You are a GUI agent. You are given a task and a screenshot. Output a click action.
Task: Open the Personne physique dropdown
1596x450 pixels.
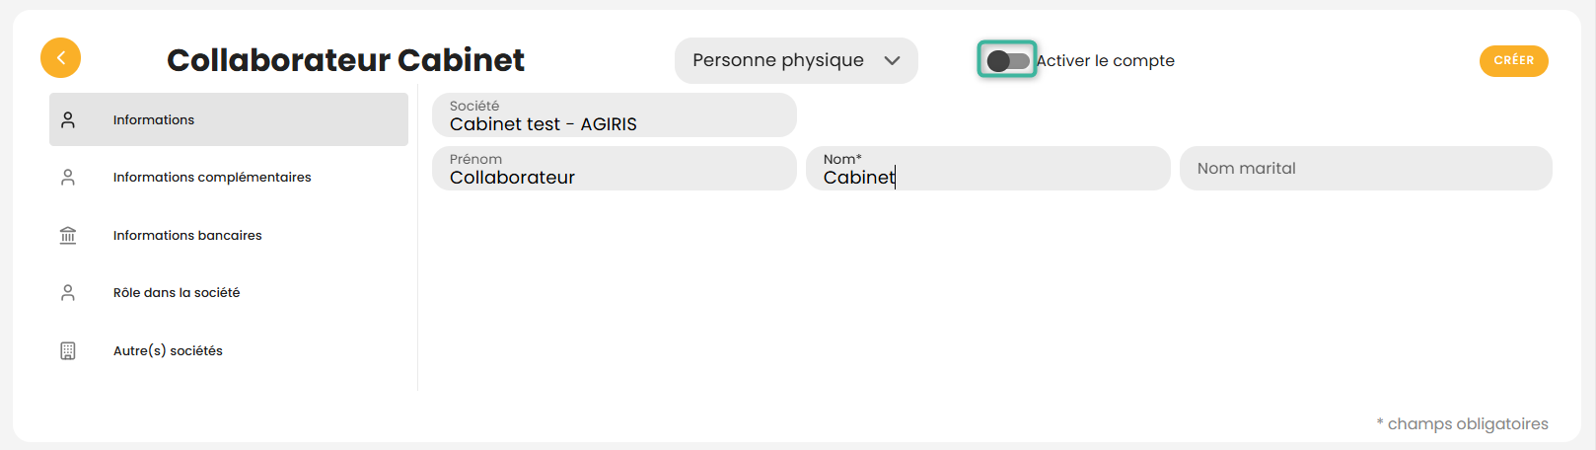click(778, 60)
